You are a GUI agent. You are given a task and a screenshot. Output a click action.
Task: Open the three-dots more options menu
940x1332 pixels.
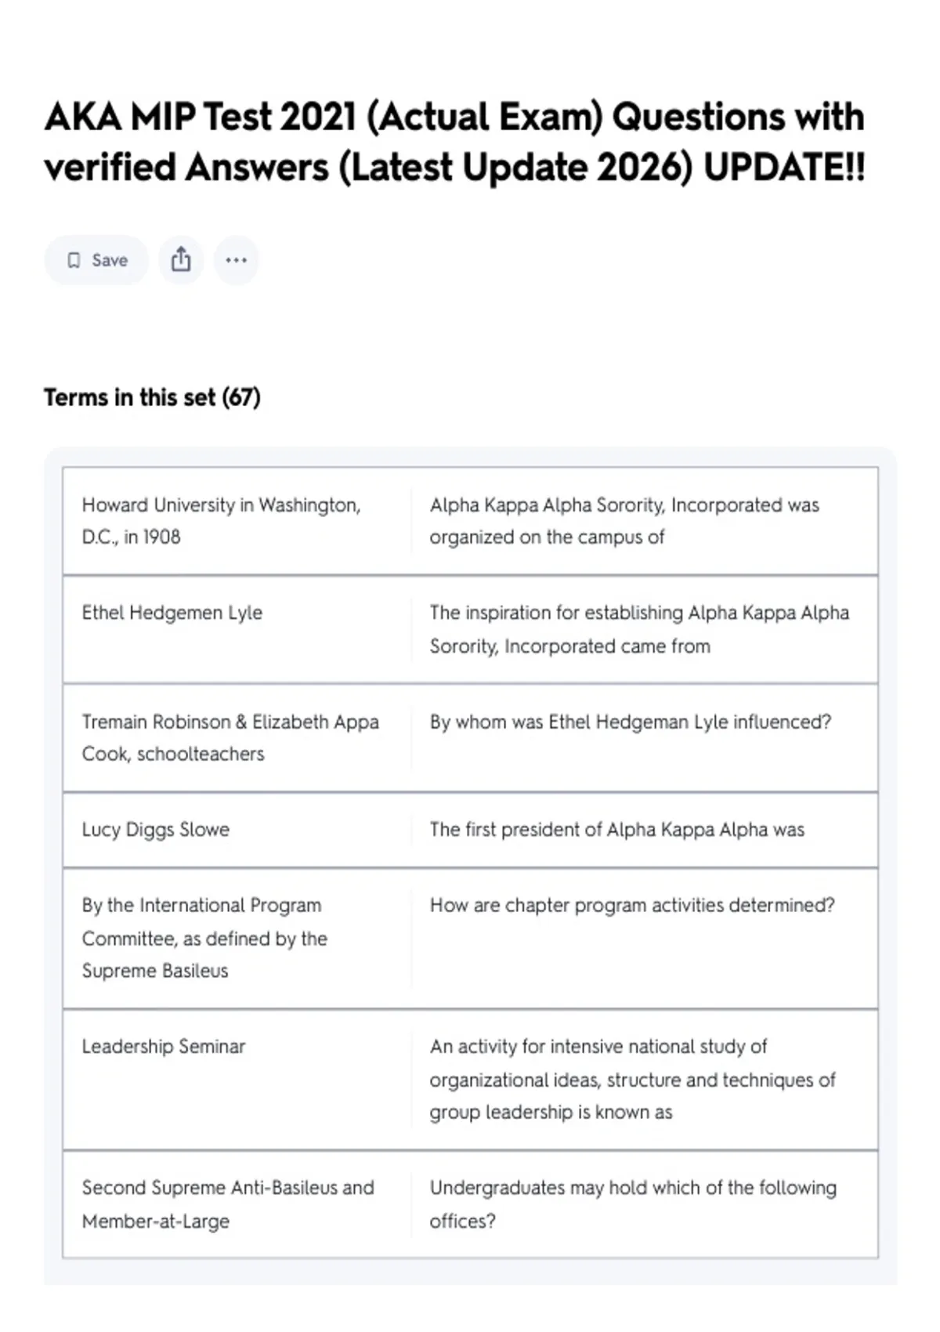coord(236,260)
